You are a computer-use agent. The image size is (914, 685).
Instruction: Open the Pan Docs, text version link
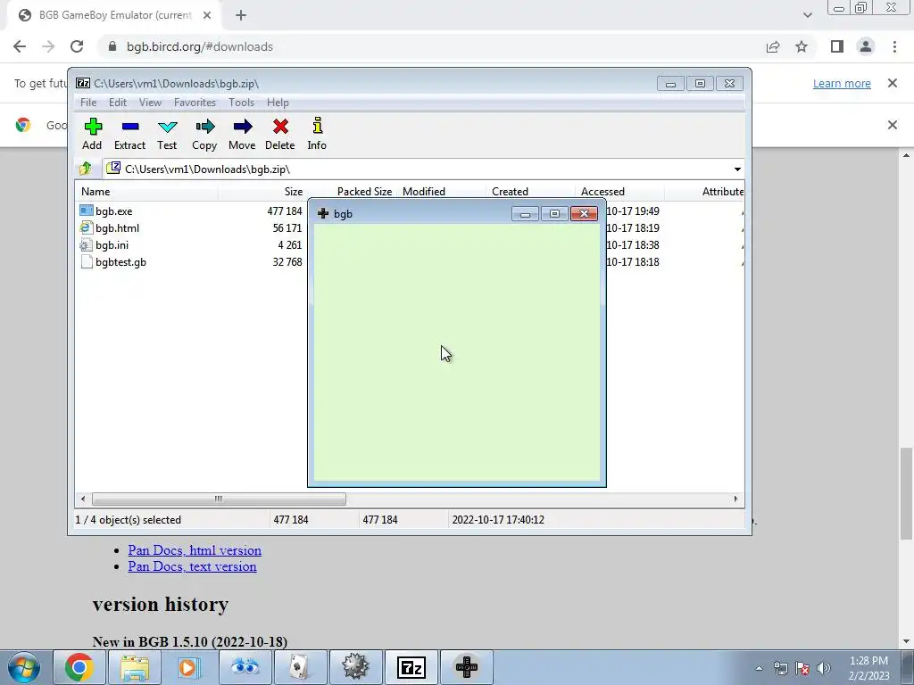[193, 566]
